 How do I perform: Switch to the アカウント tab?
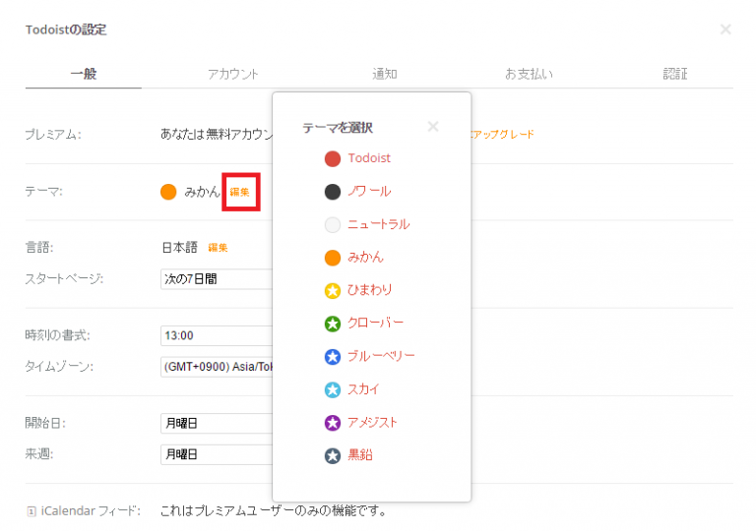point(233,74)
